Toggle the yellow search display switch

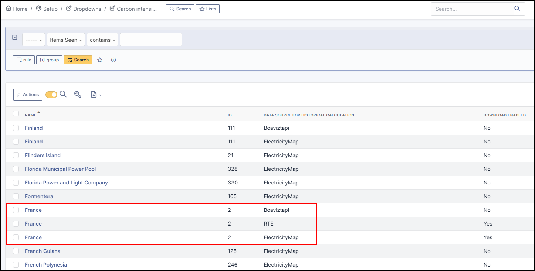51,95
